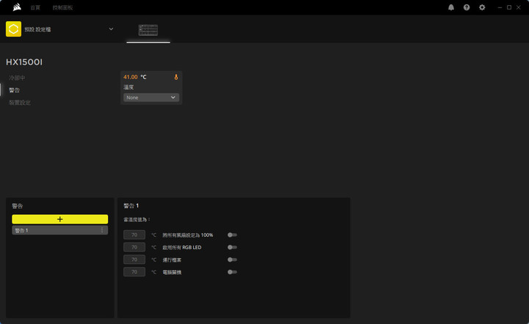Select the HX1500i device thumbnail tab
Viewport: 529px width, 324px height.
click(148, 30)
